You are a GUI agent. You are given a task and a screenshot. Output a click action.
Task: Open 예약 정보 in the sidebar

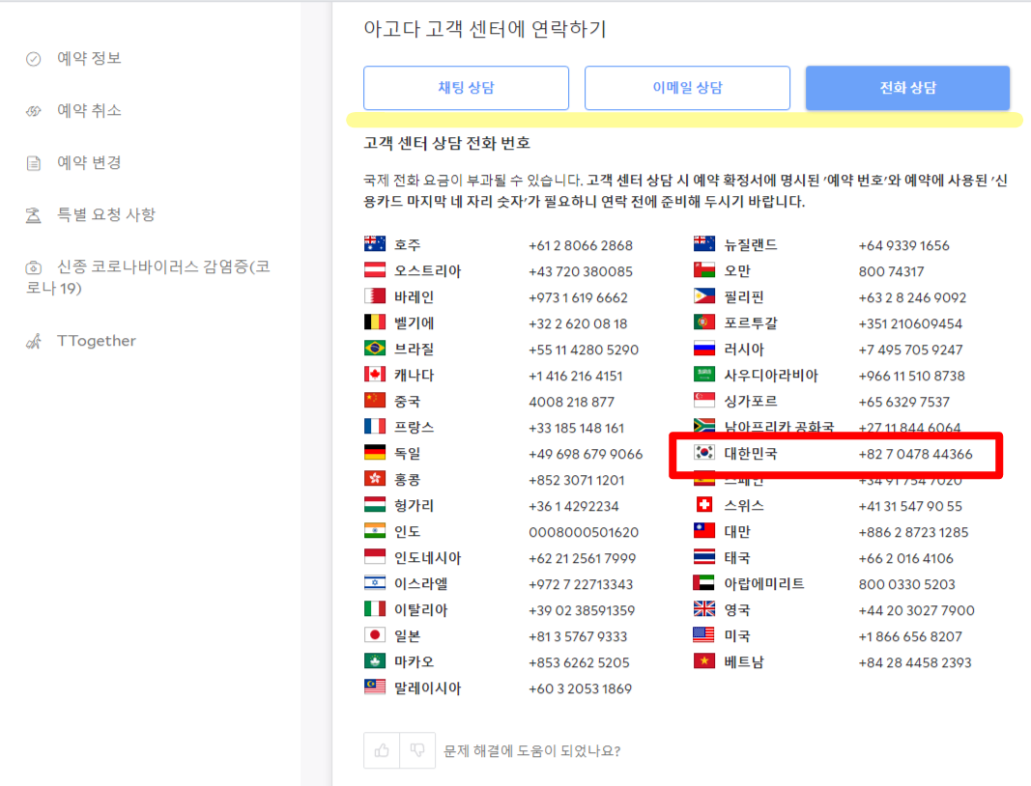tap(89, 59)
